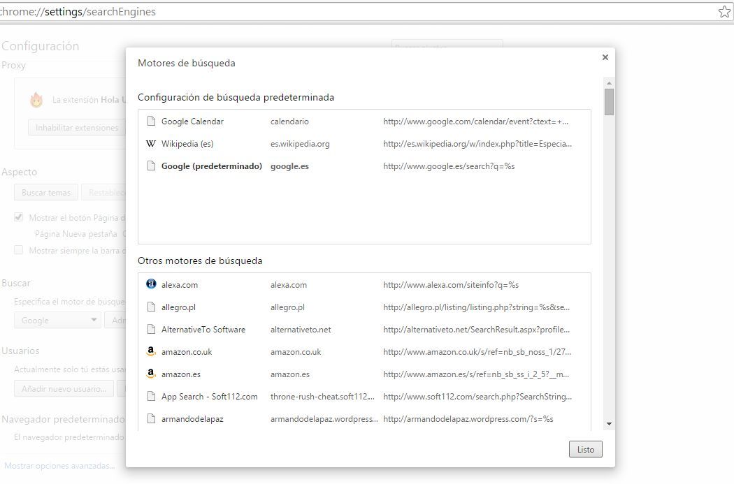
Task: Click the Listo button
Action: [586, 449]
